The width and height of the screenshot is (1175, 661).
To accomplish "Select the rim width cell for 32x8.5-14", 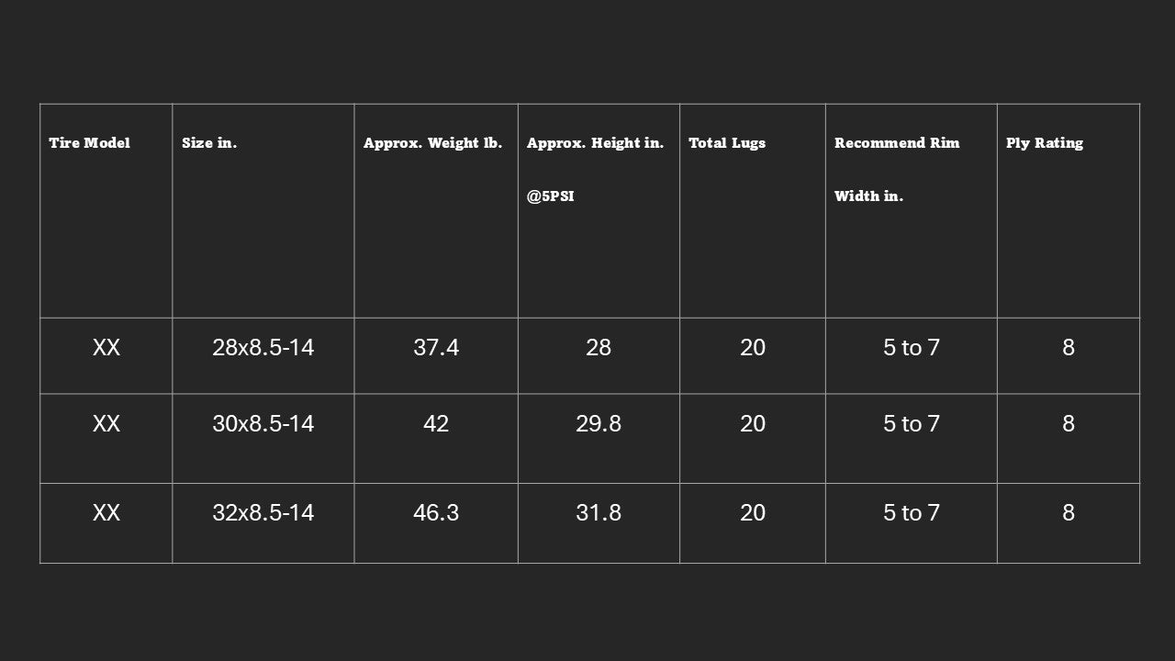I will click(x=912, y=513).
